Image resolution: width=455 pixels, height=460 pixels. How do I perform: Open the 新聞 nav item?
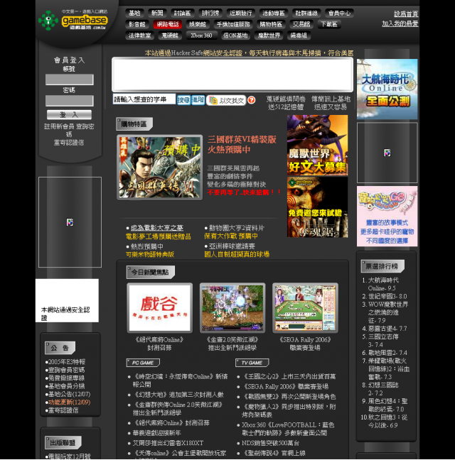[x=157, y=13]
